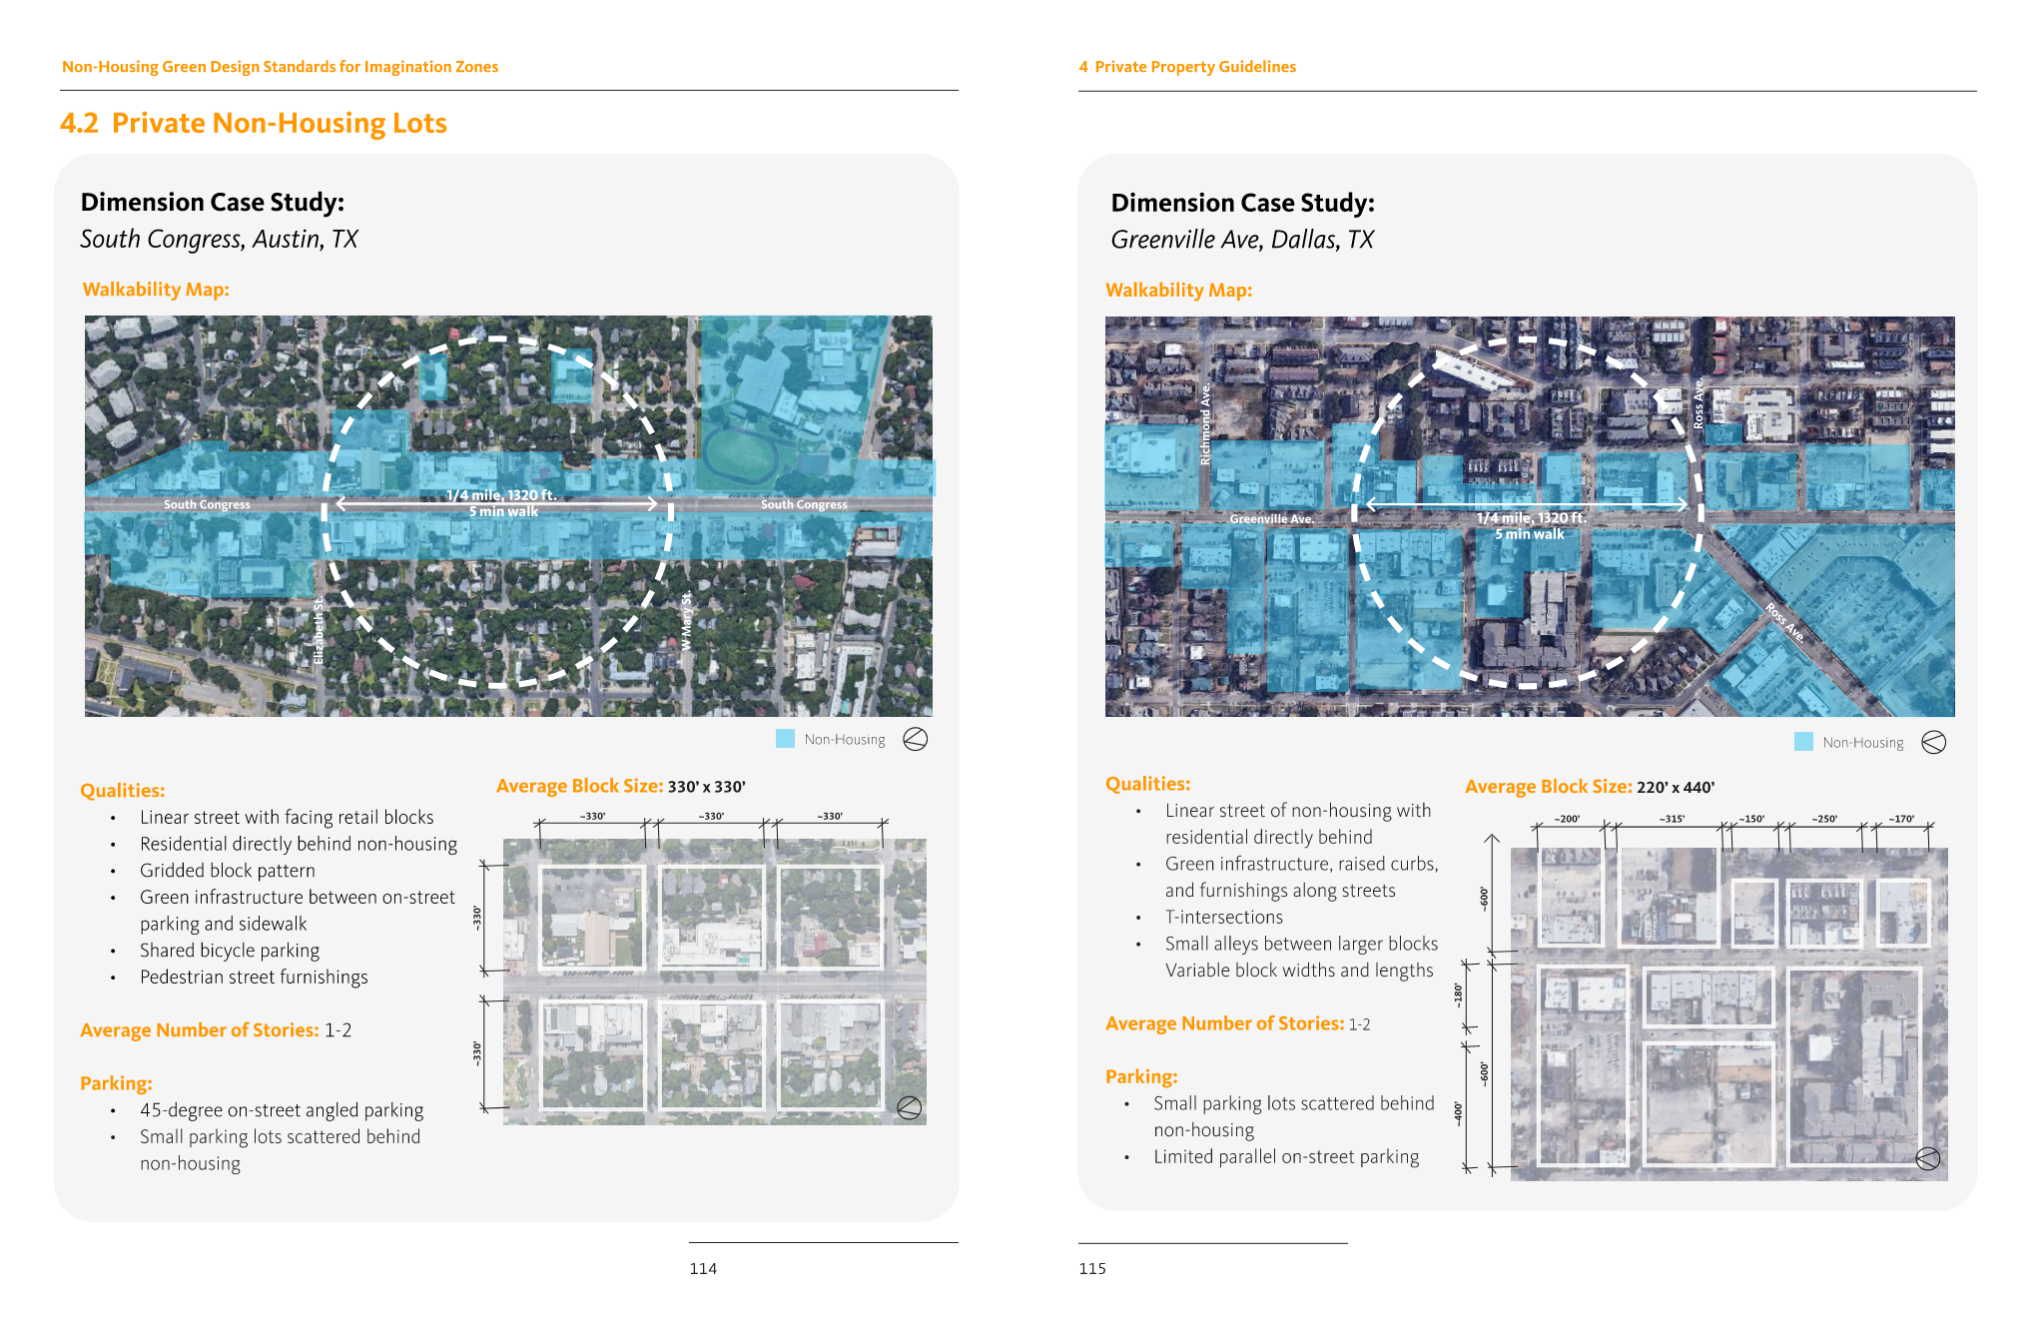Image resolution: width=2037 pixels, height=1318 pixels.
Task: Click the '1/4 mile, 1320 ft.' label on Austin map
Action: coord(501,495)
